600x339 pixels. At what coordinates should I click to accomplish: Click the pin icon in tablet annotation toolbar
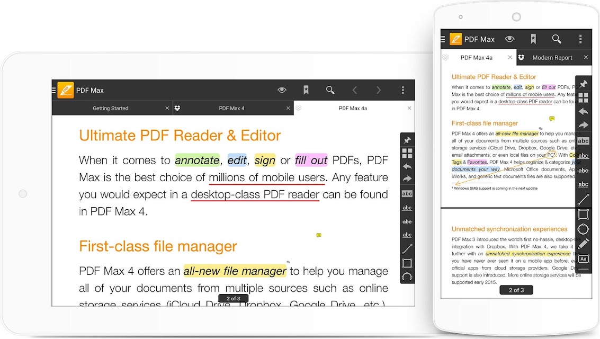[407, 140]
